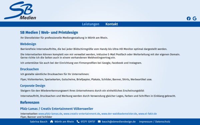The image size is (200, 125).
Task: Click the envelope icon in footer
Action: click(x=99, y=122)
